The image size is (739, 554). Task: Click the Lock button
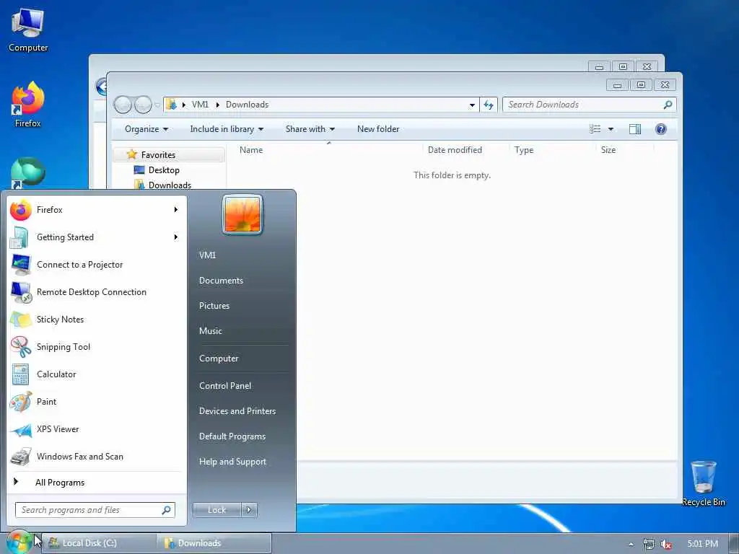point(217,510)
